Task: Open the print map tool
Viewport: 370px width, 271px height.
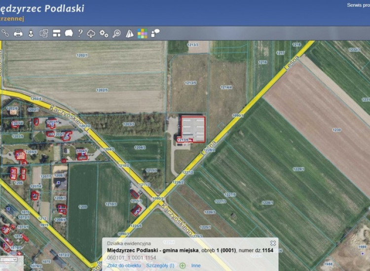Action: pos(18,33)
